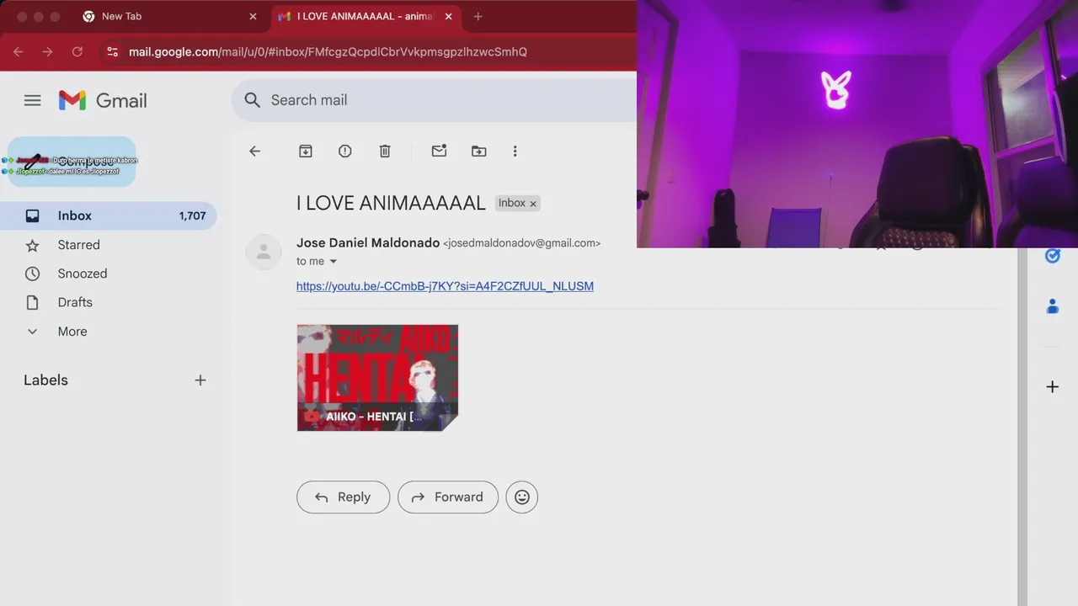
Task: Show email details dropdown next to 'to me'
Action: click(x=333, y=262)
